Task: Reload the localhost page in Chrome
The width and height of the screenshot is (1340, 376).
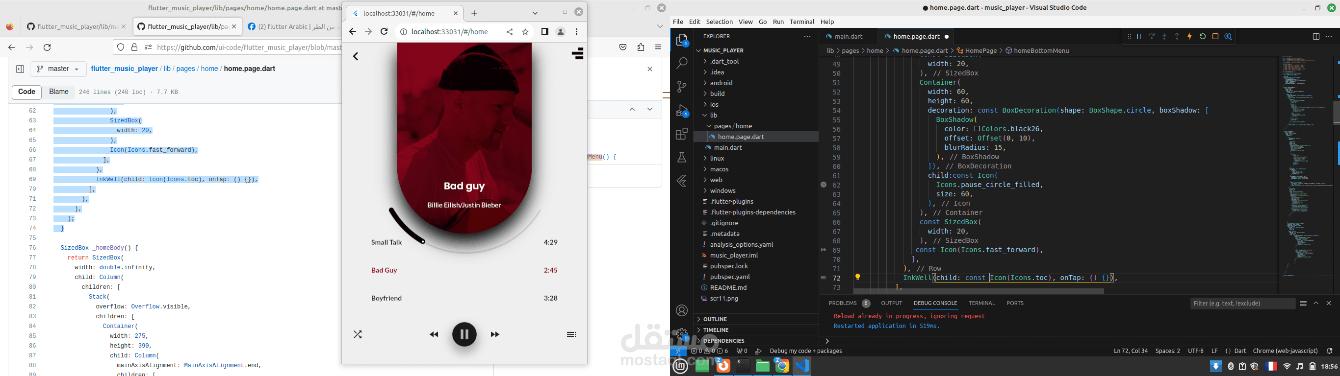Action: [384, 32]
